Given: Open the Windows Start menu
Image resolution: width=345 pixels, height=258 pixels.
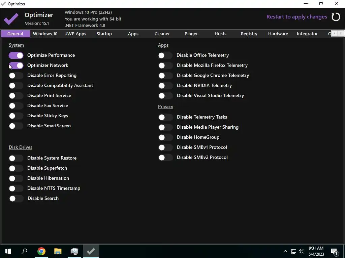Looking at the screenshot, I should point(8,251).
